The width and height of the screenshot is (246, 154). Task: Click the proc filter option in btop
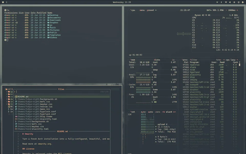(193, 60)
